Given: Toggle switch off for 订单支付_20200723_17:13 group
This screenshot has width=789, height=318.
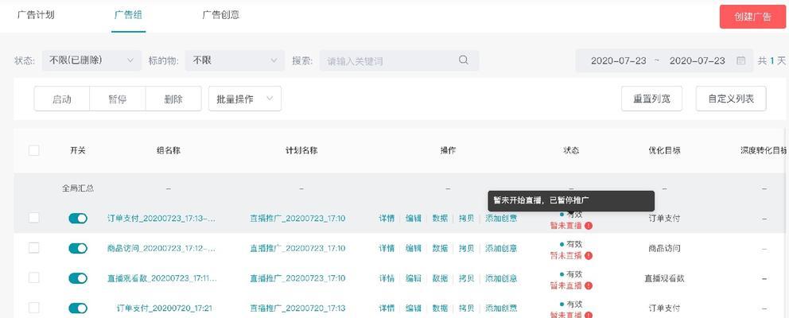Looking at the screenshot, I should pos(78,218).
